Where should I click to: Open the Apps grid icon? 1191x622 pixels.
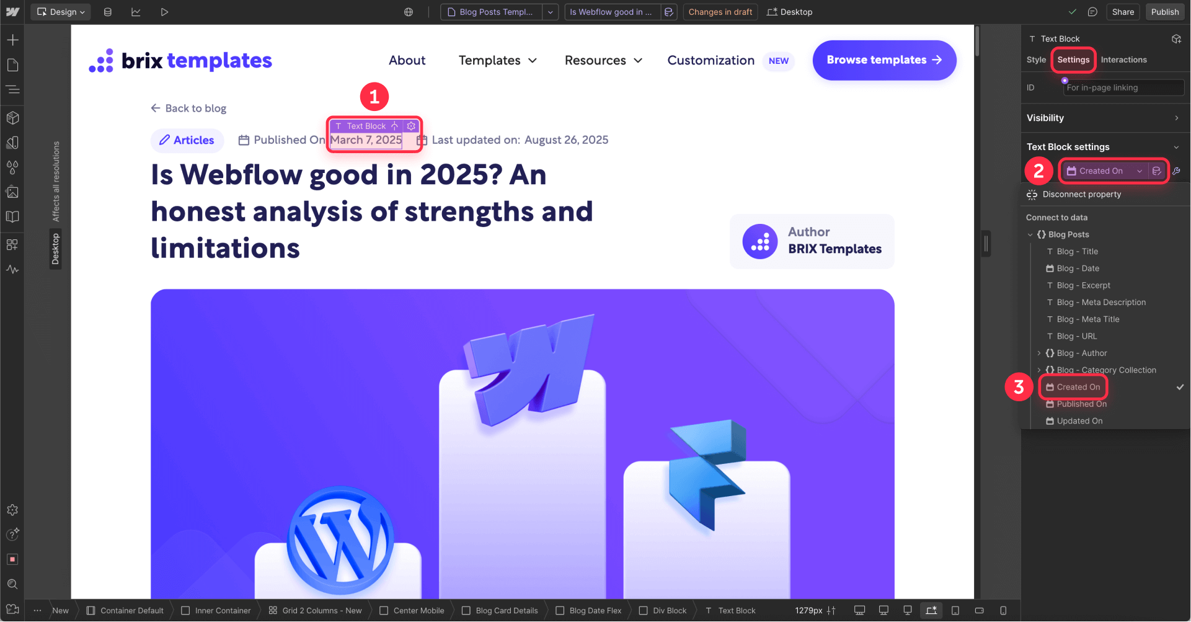coord(12,244)
